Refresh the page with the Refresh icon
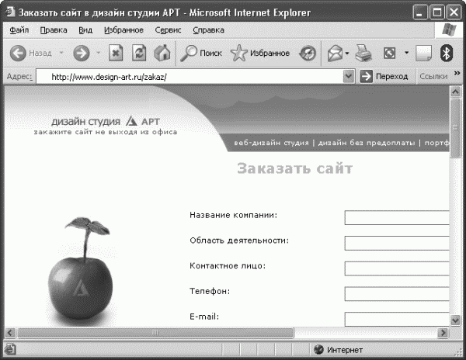 (139, 53)
